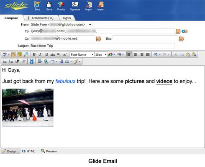
Task: Toggle superscript formatting
Action: 65,54
